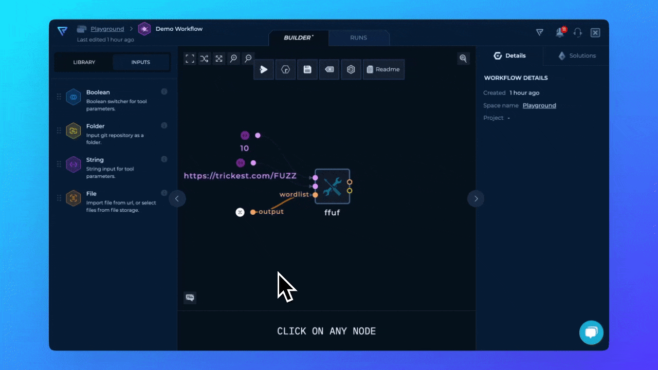Switch to the INPUTS tab
This screenshot has width=658, height=370.
(x=141, y=62)
